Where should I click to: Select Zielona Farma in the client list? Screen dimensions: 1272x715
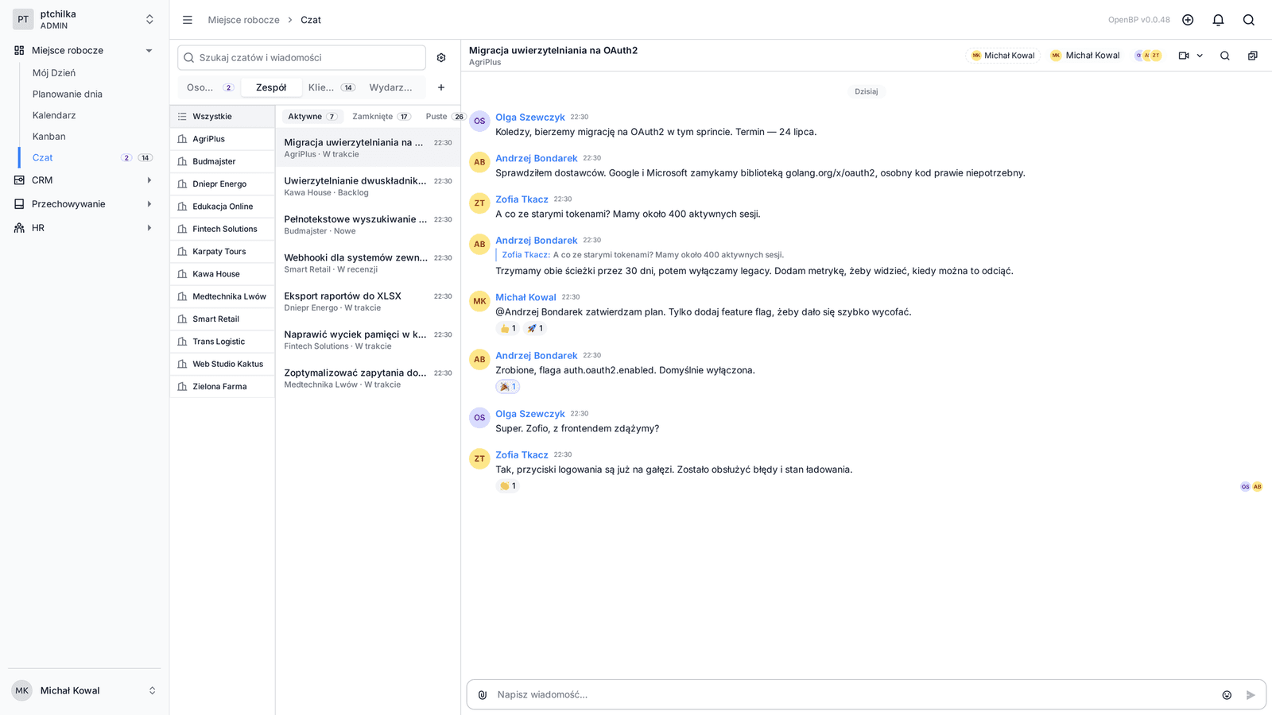click(x=223, y=387)
